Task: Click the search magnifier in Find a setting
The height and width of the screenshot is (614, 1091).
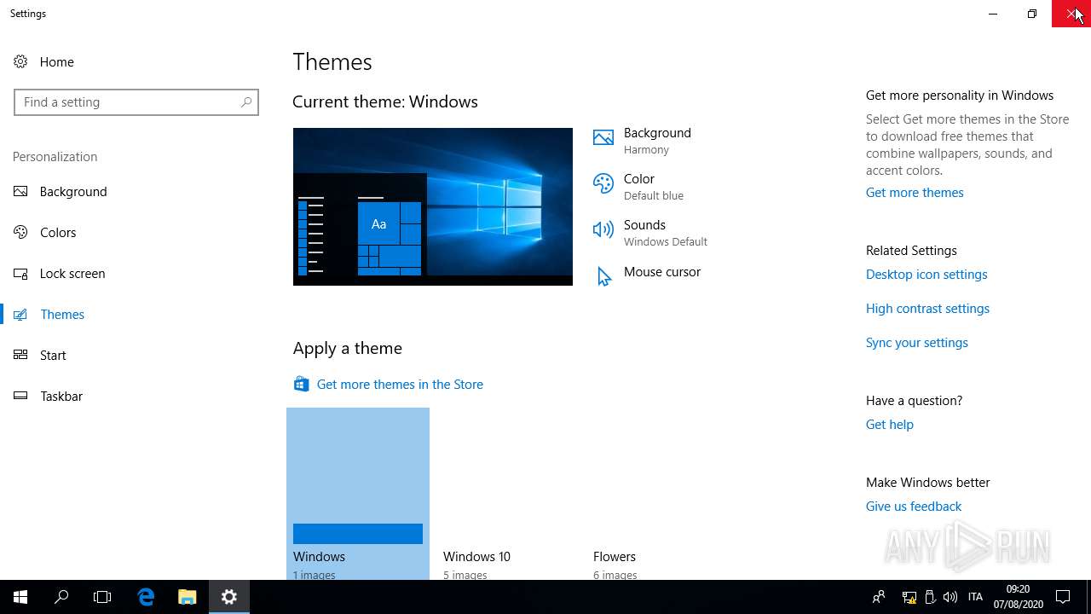Action: [246, 101]
